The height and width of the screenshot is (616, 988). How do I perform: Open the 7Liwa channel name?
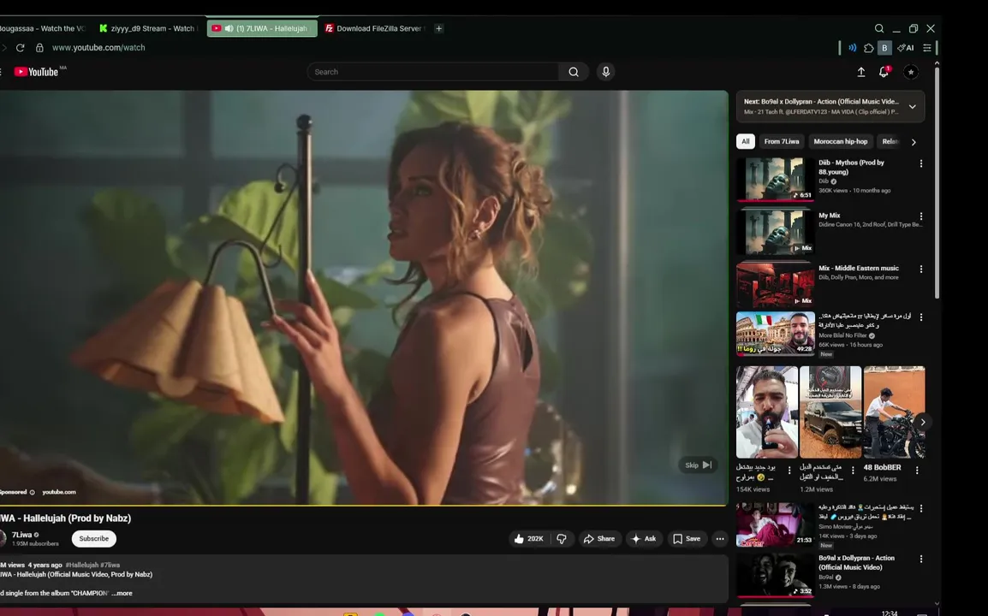coord(21,535)
